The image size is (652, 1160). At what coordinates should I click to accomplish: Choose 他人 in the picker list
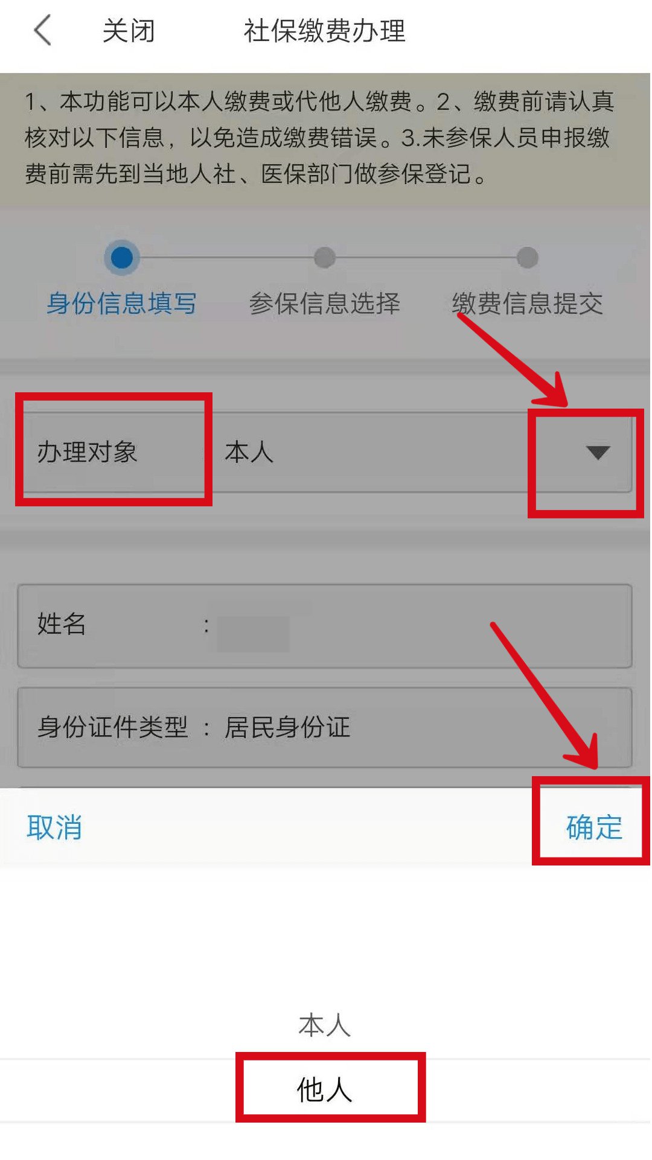(325, 1089)
